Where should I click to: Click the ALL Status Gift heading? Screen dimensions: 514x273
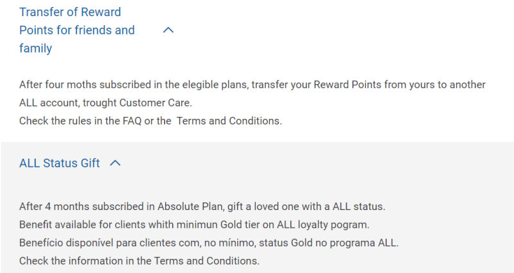coord(59,163)
